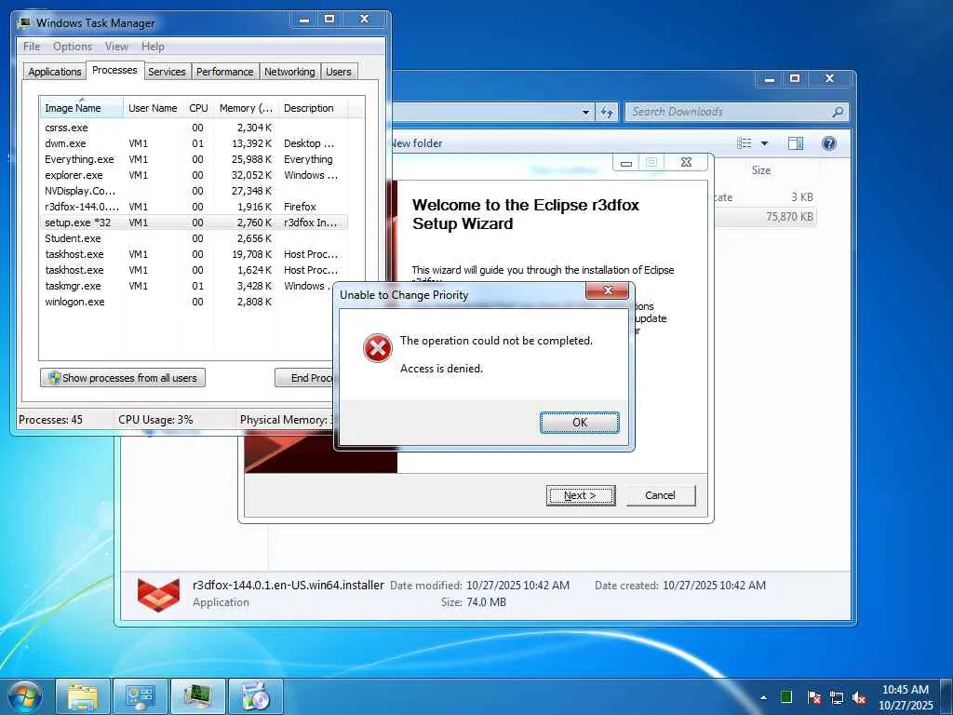The image size is (953, 715).
Task: Click Next in the r3dfox Setup Wizard
Action: [581, 495]
